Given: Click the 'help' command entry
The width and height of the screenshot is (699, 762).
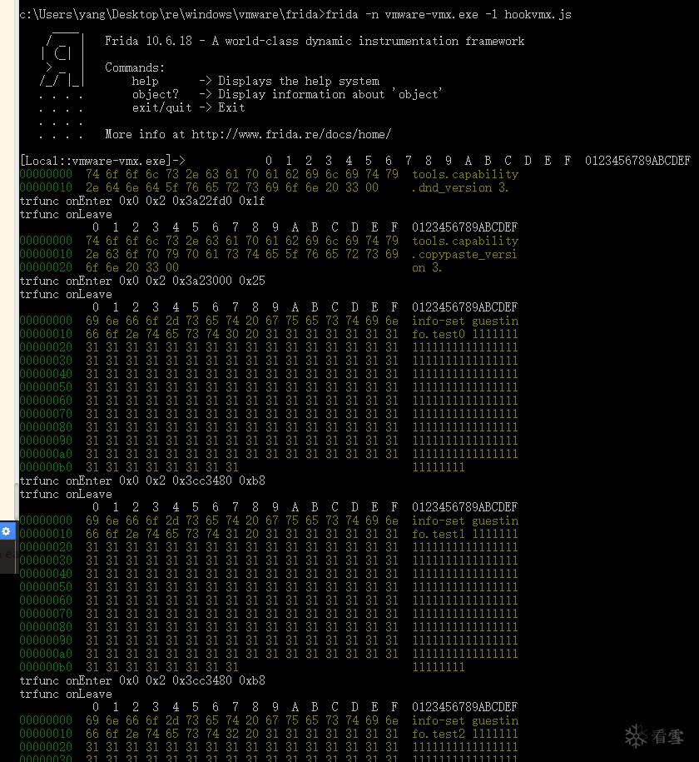Looking at the screenshot, I should tap(145, 81).
